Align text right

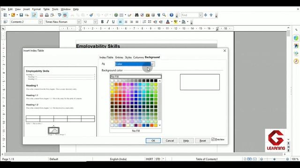(x=131, y=22)
